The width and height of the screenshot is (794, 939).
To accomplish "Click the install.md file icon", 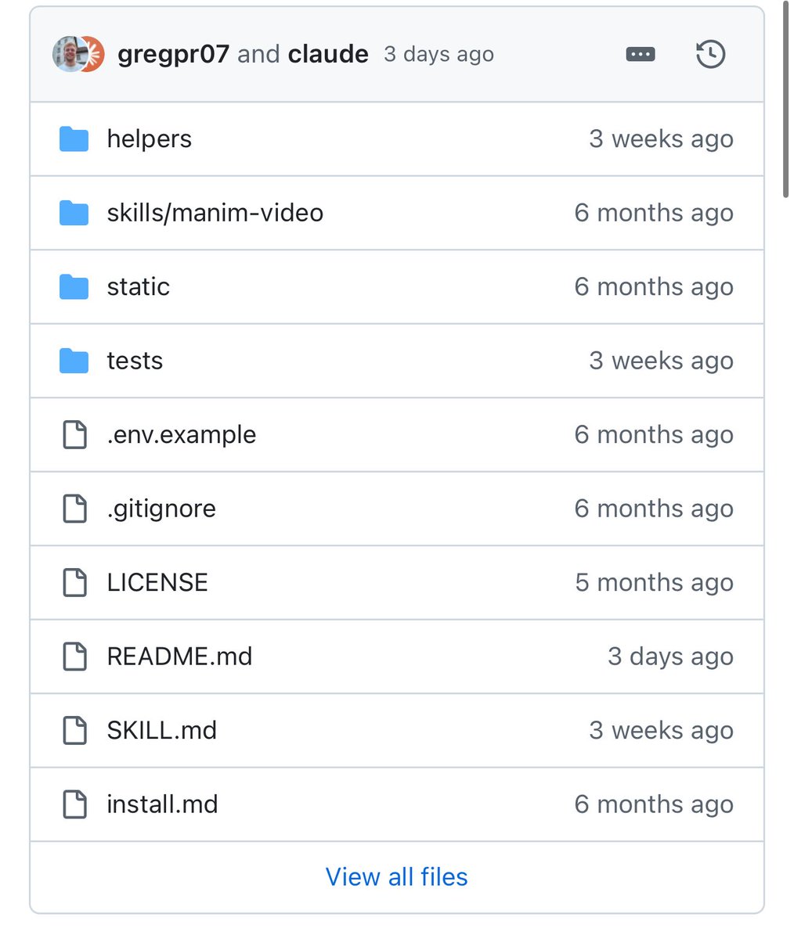I will [x=74, y=804].
